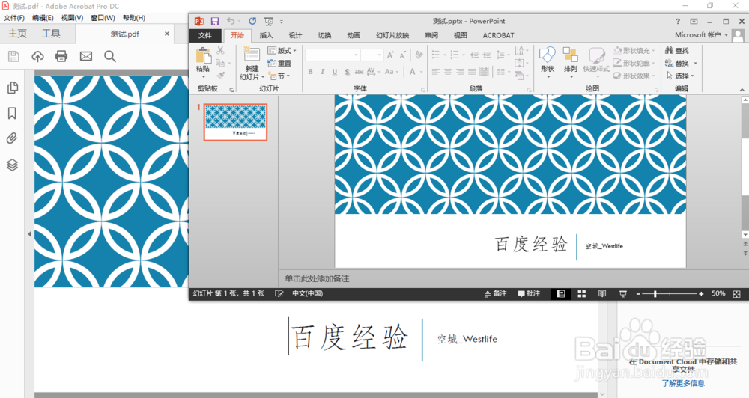Screen dimensions: 749x398
Task: Open PowerPoint 文件 tab
Action: pos(205,35)
